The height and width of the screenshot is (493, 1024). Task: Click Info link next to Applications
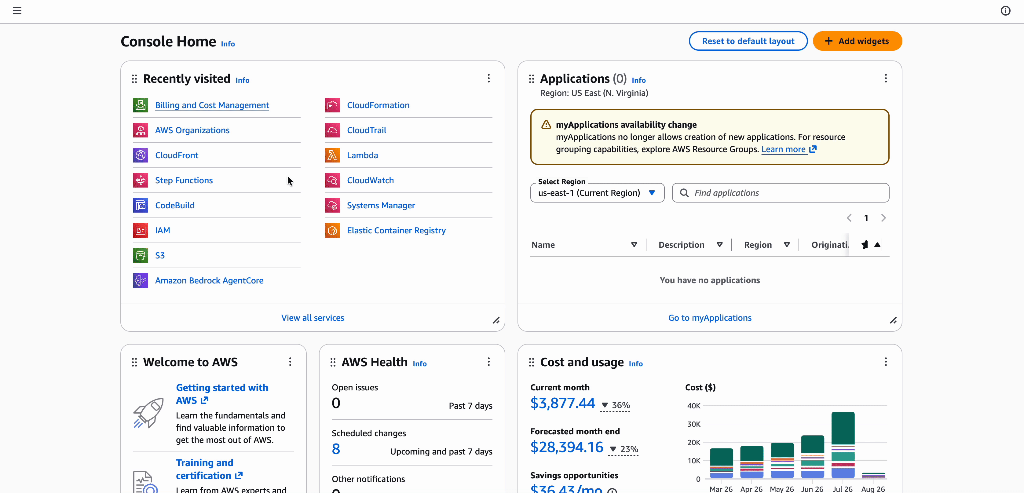click(639, 80)
